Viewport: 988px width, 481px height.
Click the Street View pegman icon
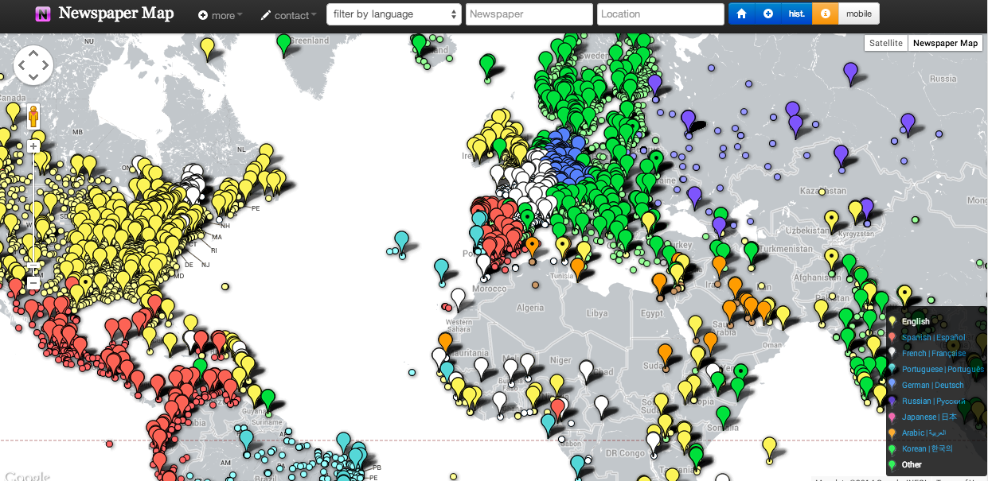[33, 118]
